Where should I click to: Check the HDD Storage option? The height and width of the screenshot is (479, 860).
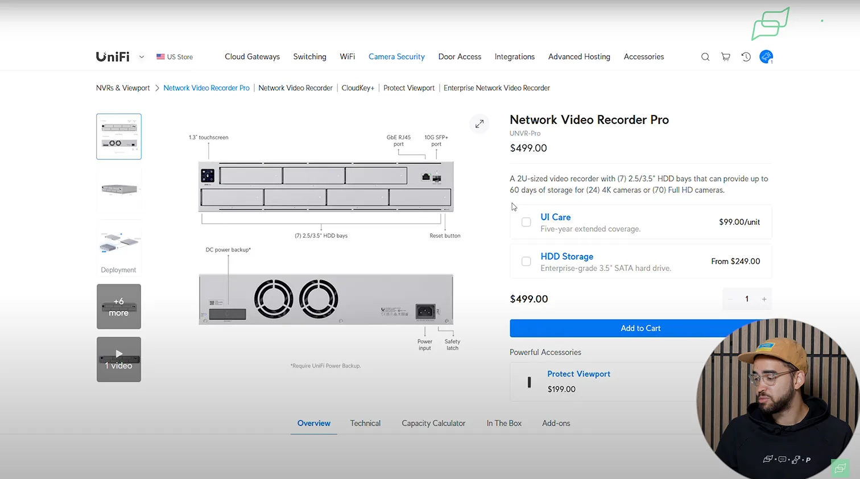526,261
